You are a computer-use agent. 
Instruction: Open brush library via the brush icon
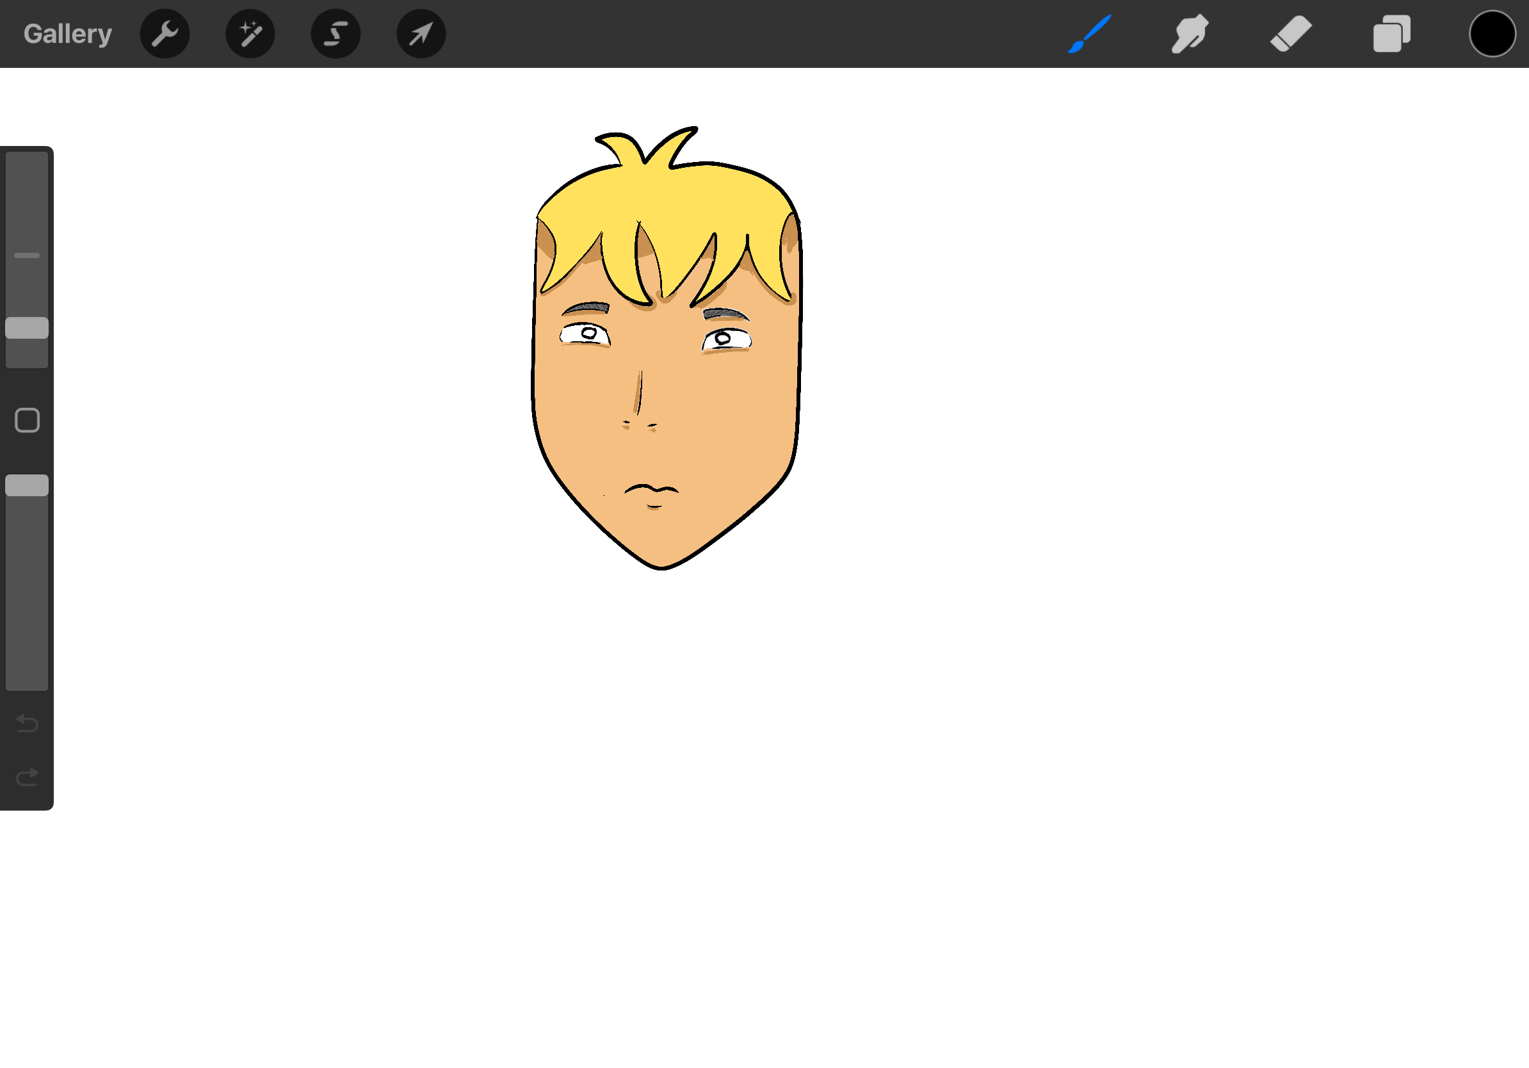pyautogui.click(x=1090, y=33)
